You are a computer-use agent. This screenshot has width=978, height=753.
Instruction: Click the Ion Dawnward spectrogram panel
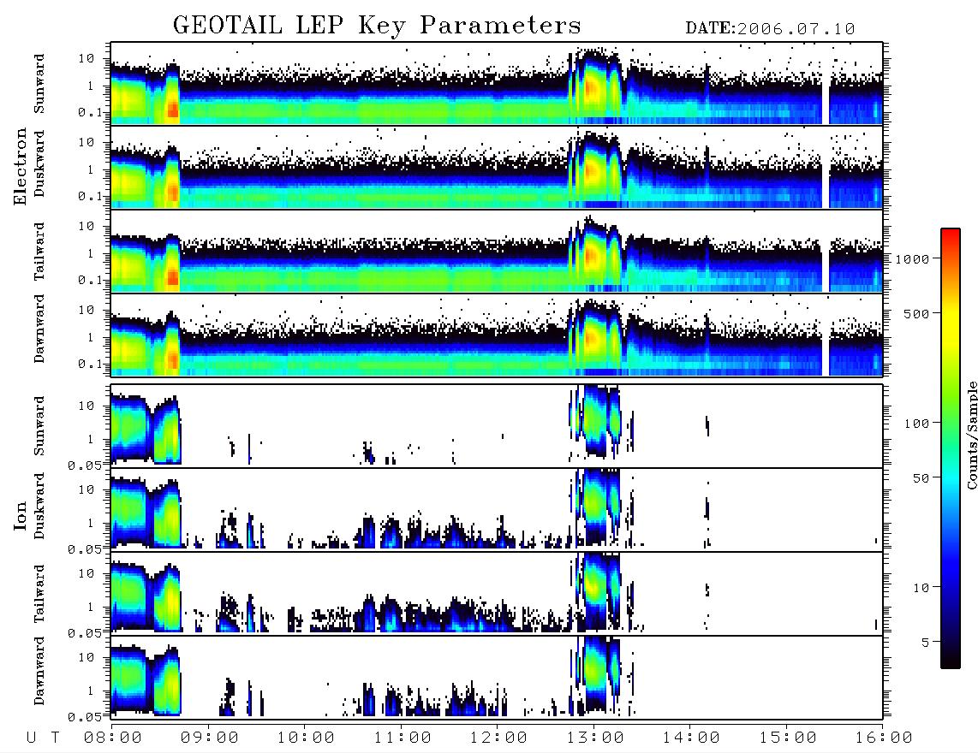497,678
